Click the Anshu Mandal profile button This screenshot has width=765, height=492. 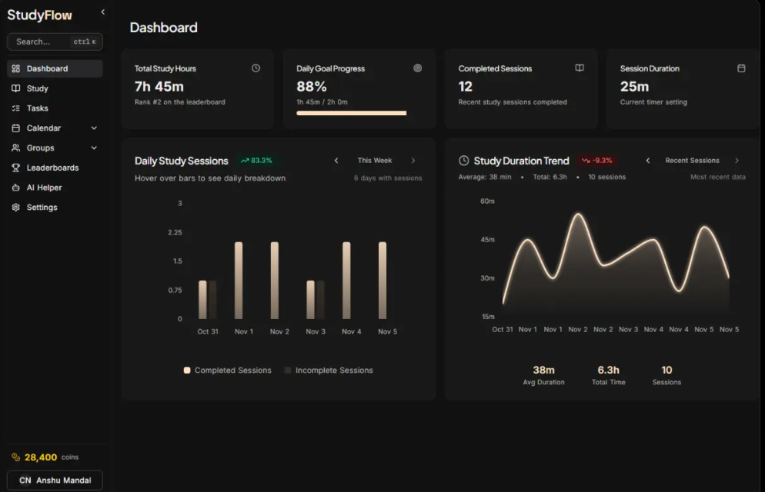[54, 480]
